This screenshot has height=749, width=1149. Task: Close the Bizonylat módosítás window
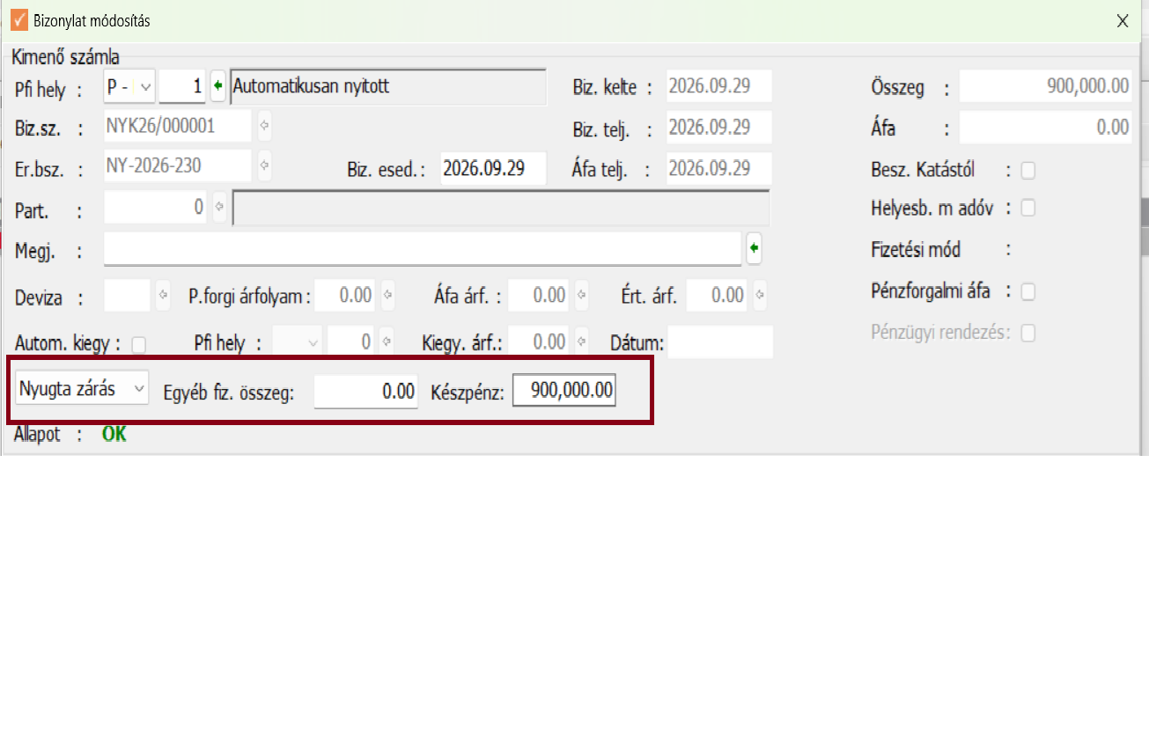tap(1123, 21)
